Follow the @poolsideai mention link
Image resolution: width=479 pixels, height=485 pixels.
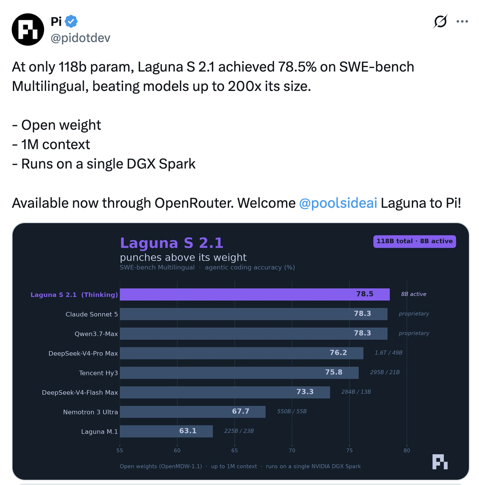tap(338, 203)
